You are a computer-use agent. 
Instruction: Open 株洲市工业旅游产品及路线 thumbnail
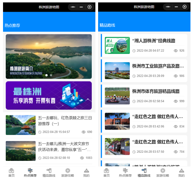pos(117,71)
